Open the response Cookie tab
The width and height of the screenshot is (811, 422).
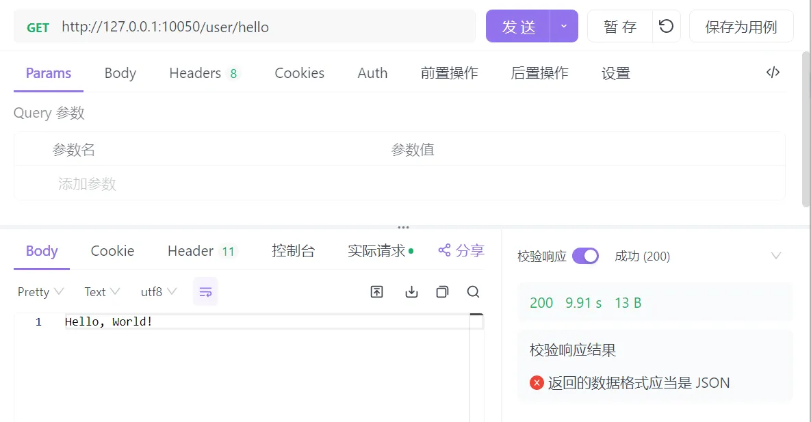[112, 251]
